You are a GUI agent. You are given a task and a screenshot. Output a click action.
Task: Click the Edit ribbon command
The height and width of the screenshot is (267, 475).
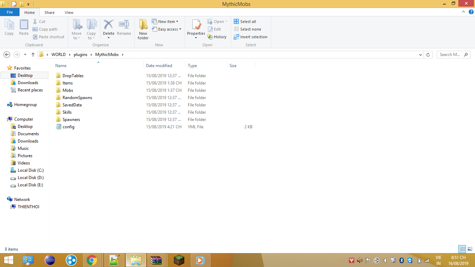(214, 29)
